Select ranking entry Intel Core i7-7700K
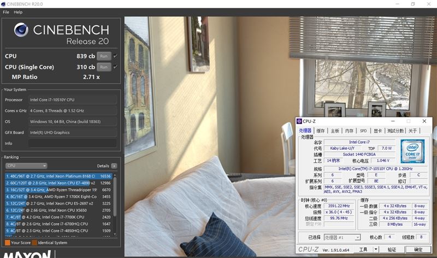The width and height of the screenshot is (437, 258). (x=58, y=217)
